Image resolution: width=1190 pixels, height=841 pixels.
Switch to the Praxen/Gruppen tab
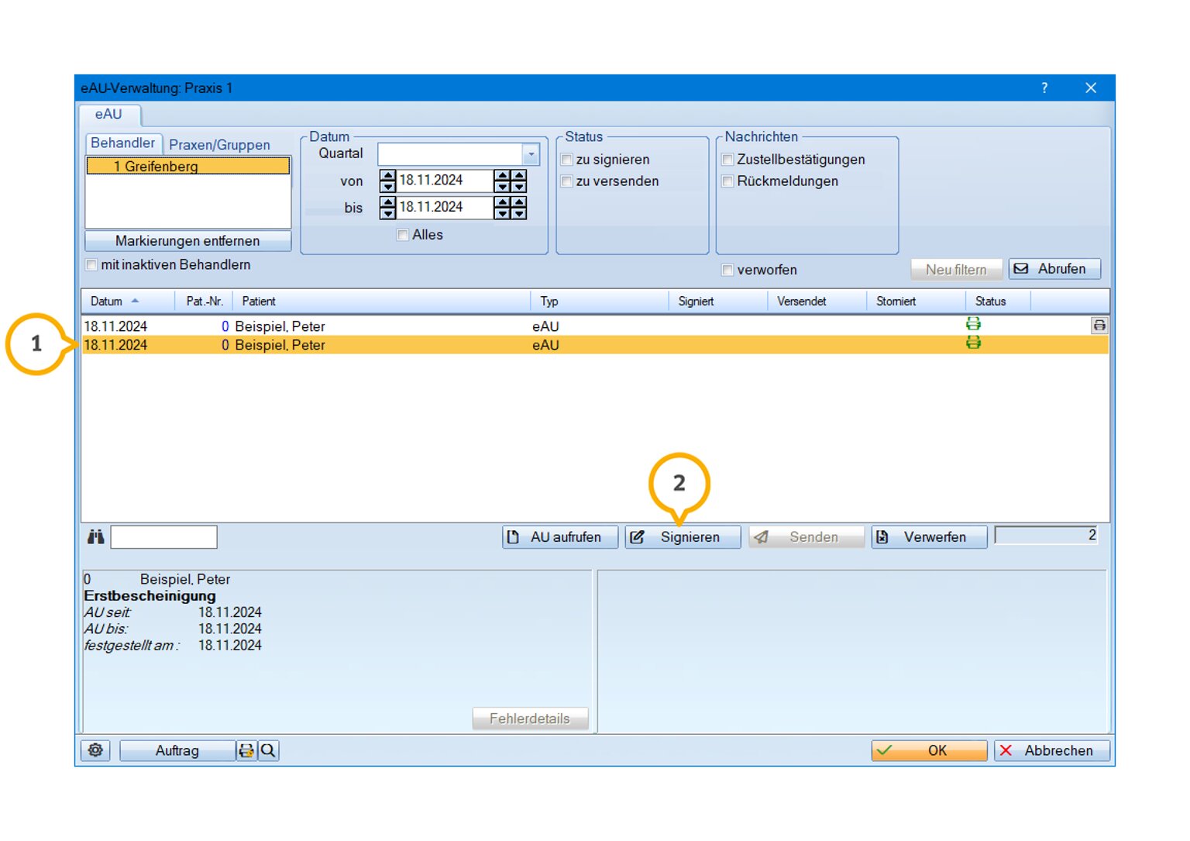219,145
